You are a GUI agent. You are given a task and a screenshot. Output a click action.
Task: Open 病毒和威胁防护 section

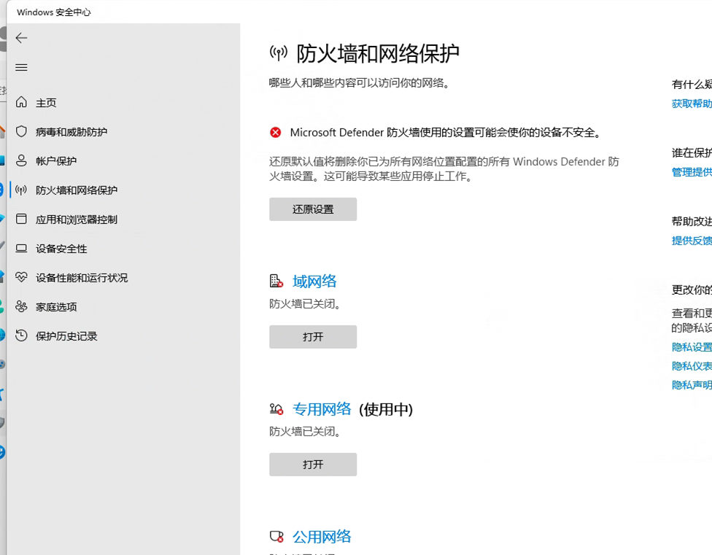(71, 132)
